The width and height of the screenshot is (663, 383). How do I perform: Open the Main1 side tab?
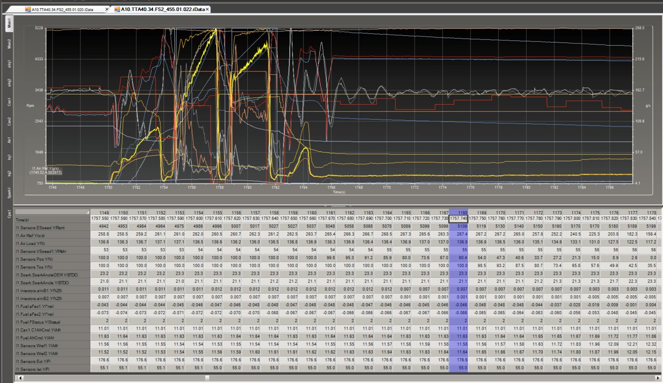point(9,24)
